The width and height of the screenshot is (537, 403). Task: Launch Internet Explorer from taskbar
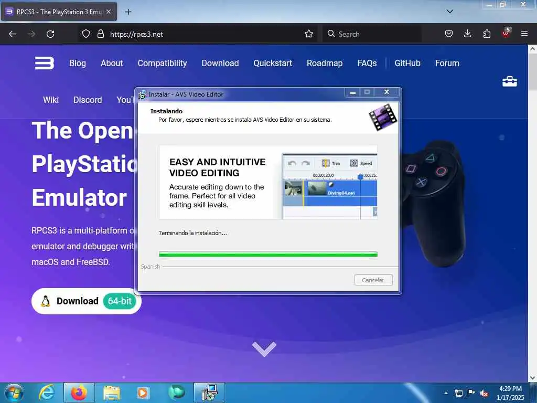pos(47,393)
